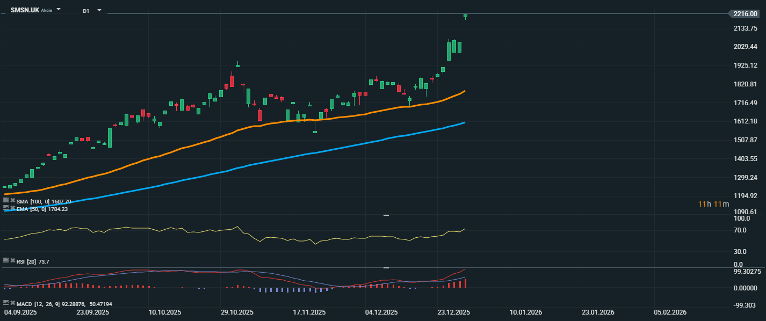Select the MACD 0.00000 axis value
766x321 pixels.
coord(746,288)
